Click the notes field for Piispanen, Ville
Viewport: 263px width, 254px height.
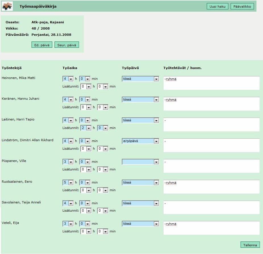pos(212,166)
